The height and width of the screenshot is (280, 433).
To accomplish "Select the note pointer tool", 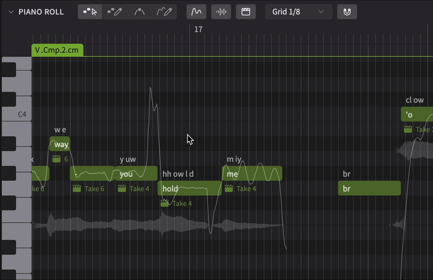I will [90, 12].
